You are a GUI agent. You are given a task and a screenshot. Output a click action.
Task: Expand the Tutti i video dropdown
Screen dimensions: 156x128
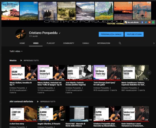16,51
